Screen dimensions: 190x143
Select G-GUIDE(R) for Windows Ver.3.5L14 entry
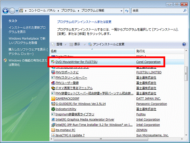click(81, 104)
